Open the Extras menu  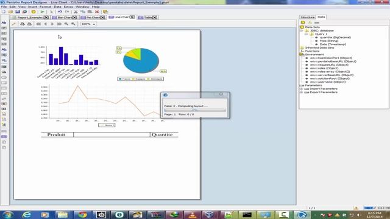(x=68, y=7)
